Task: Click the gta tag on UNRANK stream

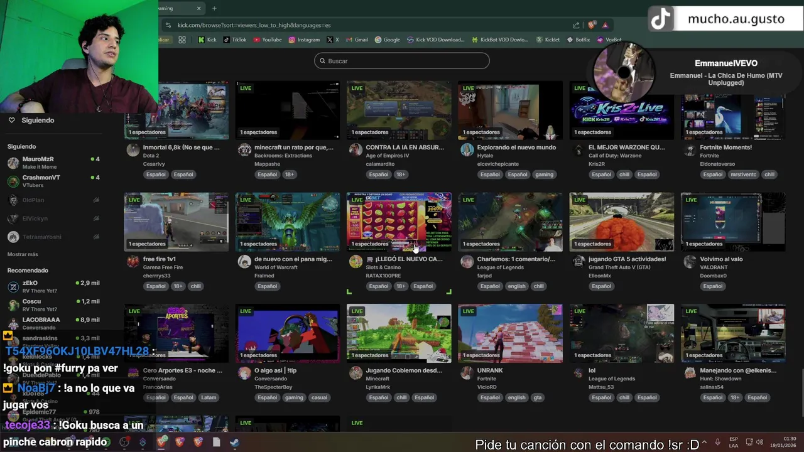Action: coord(538,397)
